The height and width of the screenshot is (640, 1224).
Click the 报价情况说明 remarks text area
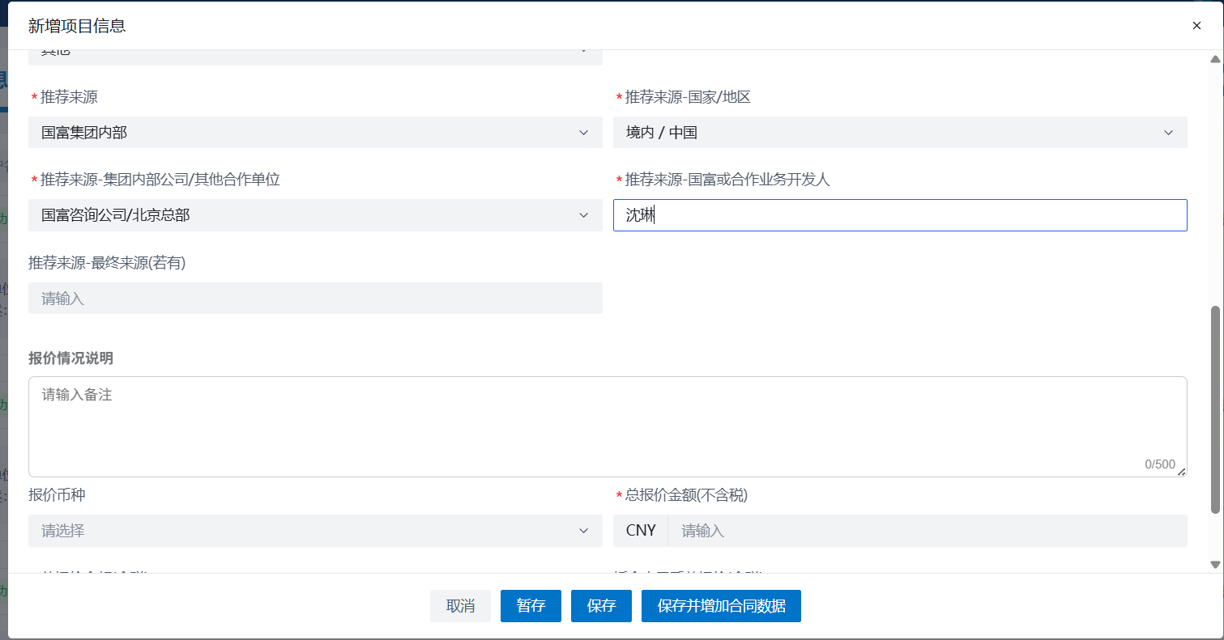click(x=608, y=426)
